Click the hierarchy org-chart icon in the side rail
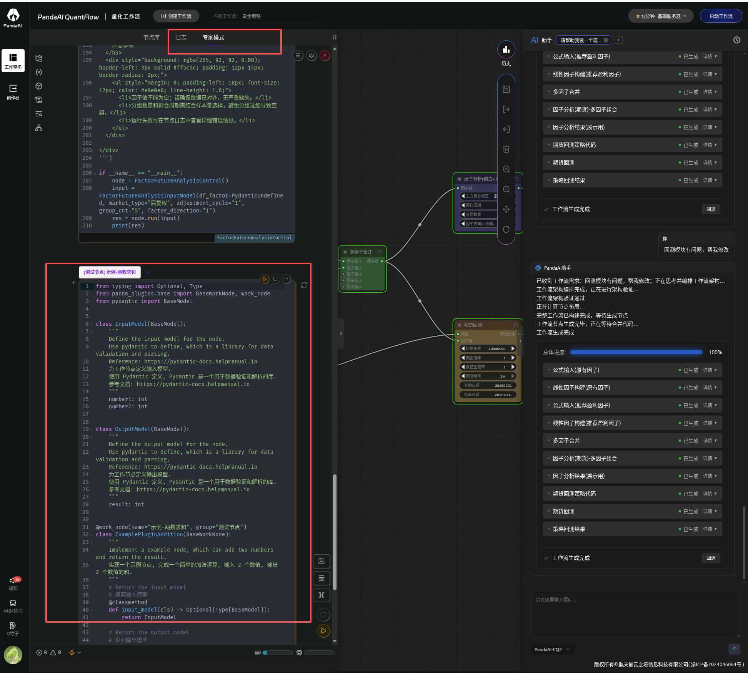The width and height of the screenshot is (748, 673). 39,128
